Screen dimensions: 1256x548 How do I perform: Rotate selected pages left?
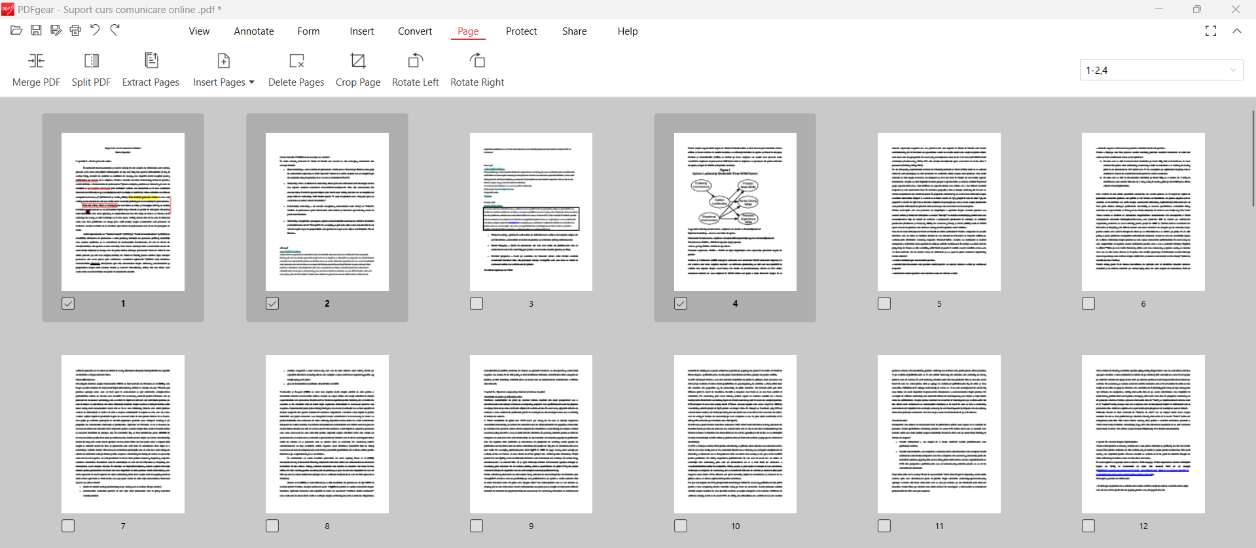tap(416, 70)
